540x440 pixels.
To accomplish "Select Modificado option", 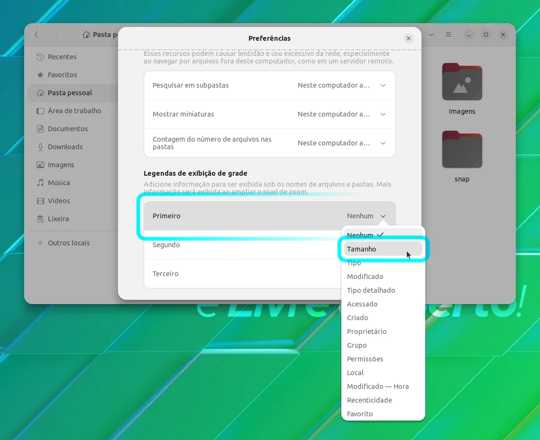I will (383, 277).
